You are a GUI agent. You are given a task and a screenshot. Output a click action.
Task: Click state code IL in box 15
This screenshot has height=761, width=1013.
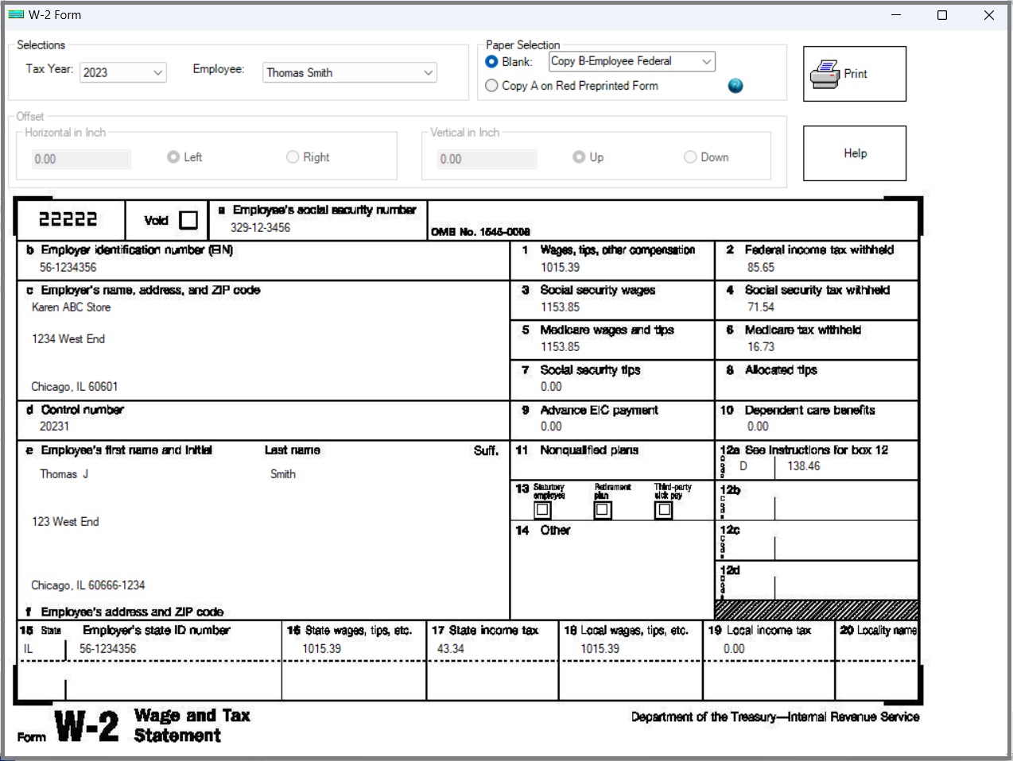click(28, 648)
